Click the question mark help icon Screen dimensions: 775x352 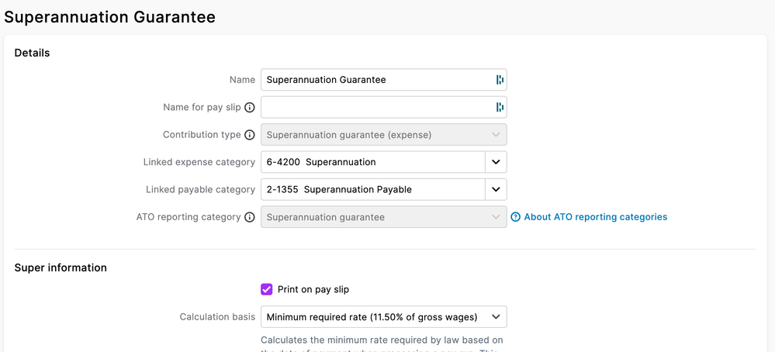(515, 217)
